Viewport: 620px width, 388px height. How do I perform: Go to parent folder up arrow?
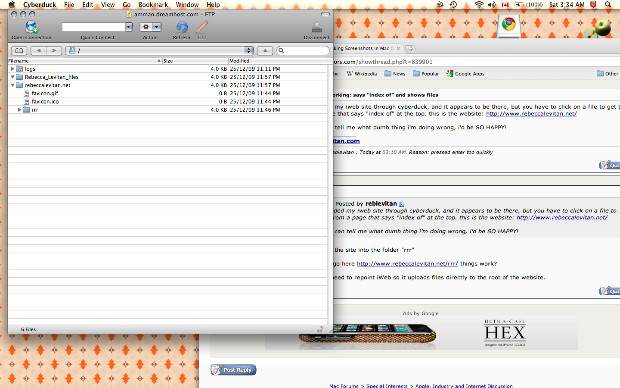click(x=265, y=50)
